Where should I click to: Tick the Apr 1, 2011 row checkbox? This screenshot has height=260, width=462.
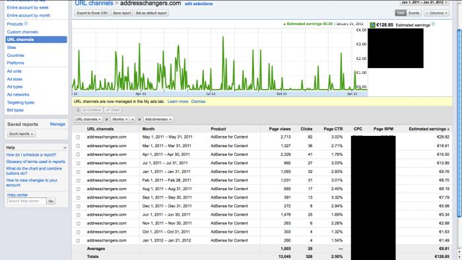tap(78, 154)
